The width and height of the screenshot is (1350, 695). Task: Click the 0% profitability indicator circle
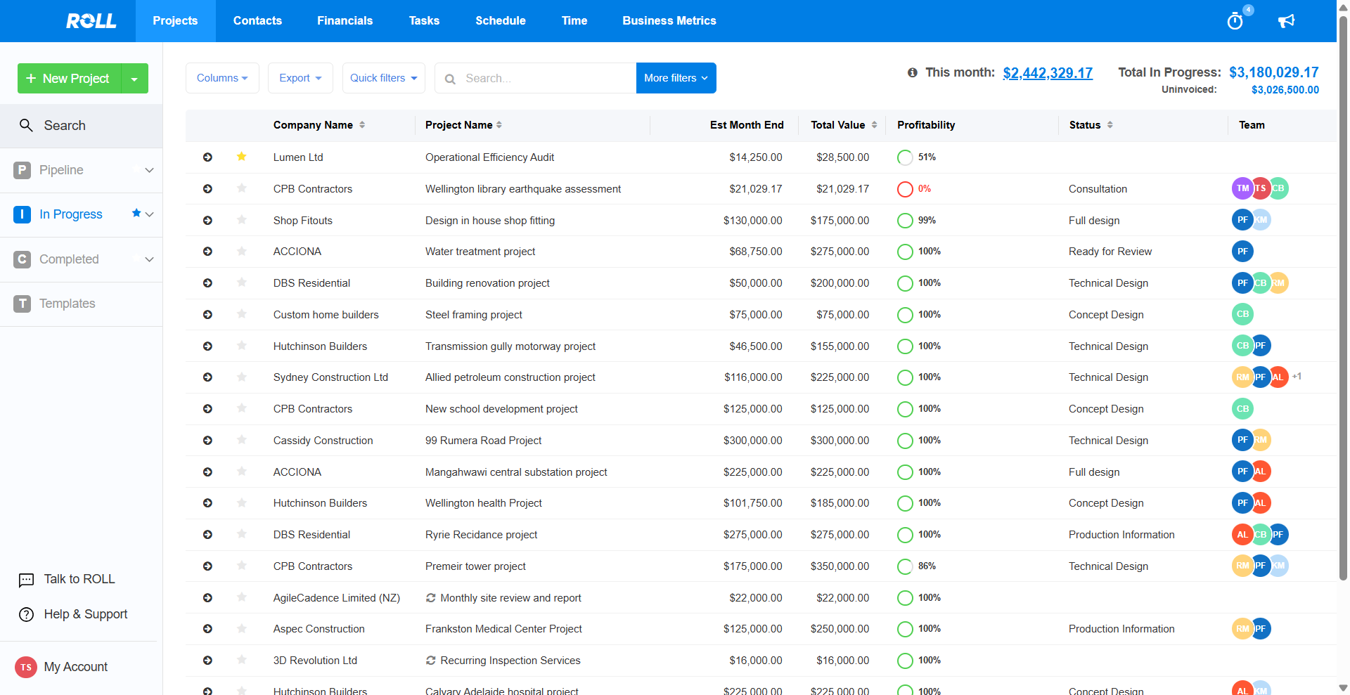click(905, 189)
